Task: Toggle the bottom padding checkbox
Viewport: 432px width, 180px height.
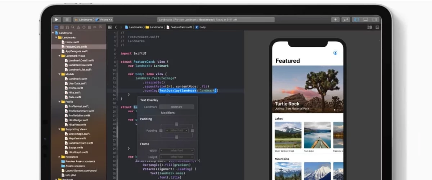Action: pos(176,137)
